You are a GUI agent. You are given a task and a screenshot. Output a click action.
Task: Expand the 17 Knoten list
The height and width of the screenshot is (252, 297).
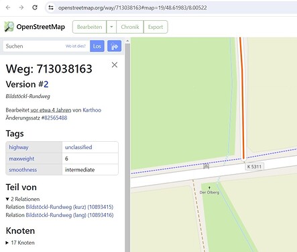(7, 243)
